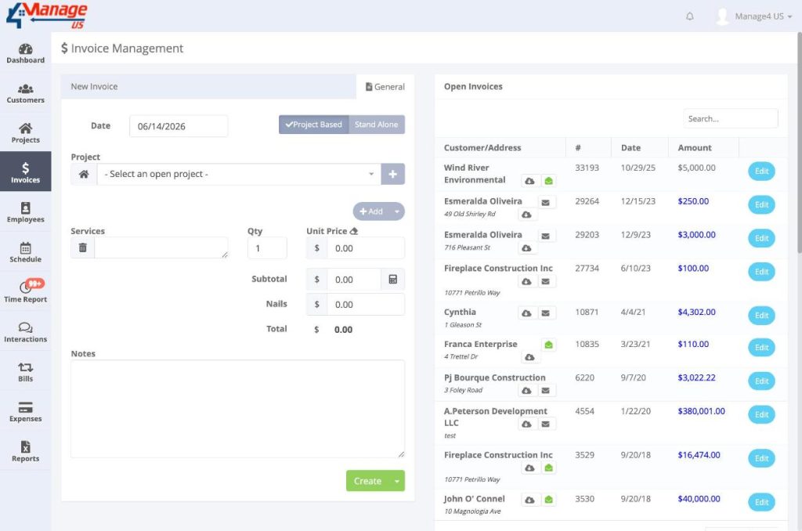The image size is (802, 531).
Task: Click the page vertical scrollbar
Action: point(799,143)
